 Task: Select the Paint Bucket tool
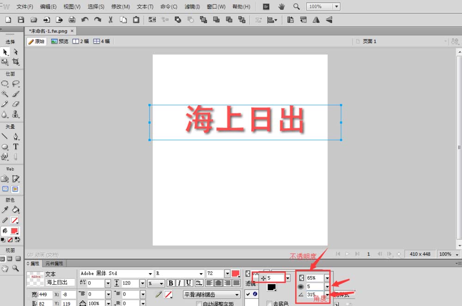tap(15, 209)
